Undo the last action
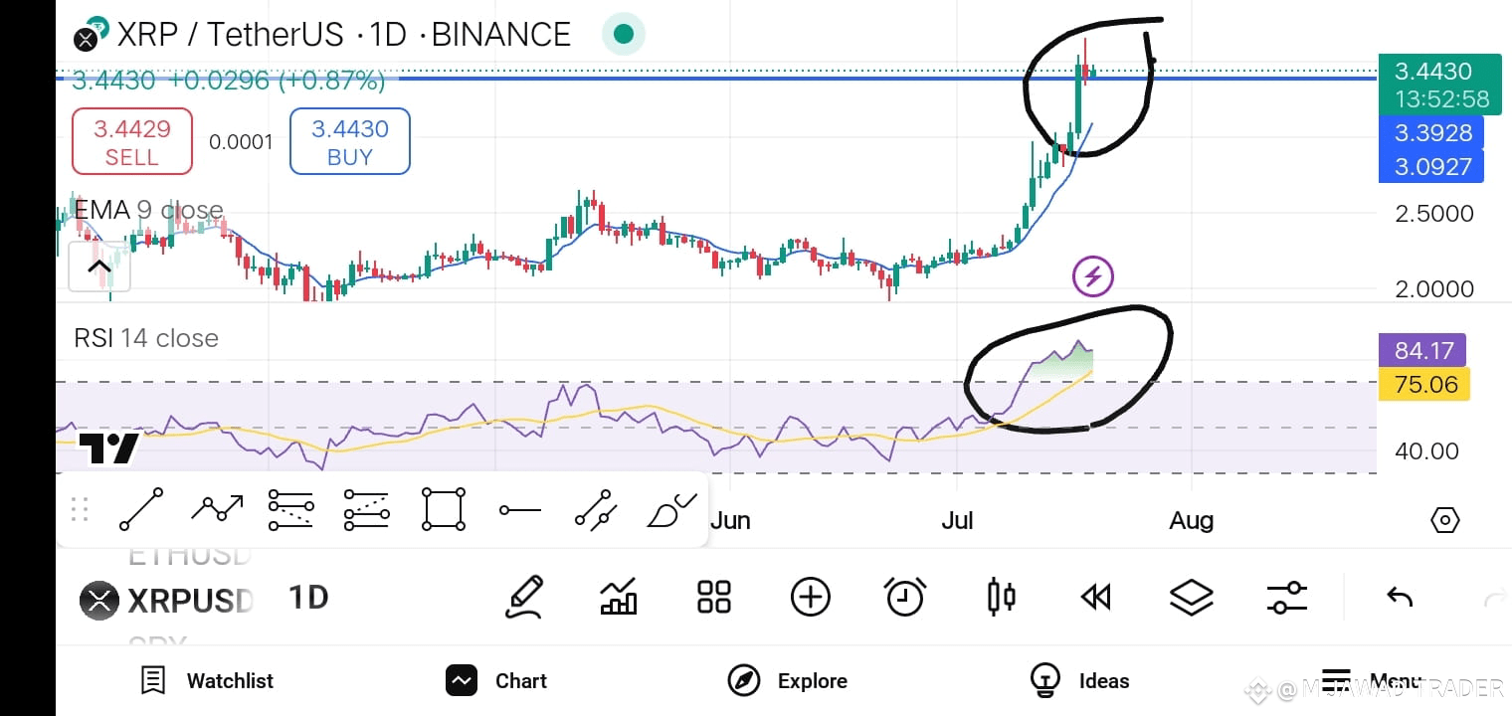Image resolution: width=1512 pixels, height=716 pixels. 1400,598
